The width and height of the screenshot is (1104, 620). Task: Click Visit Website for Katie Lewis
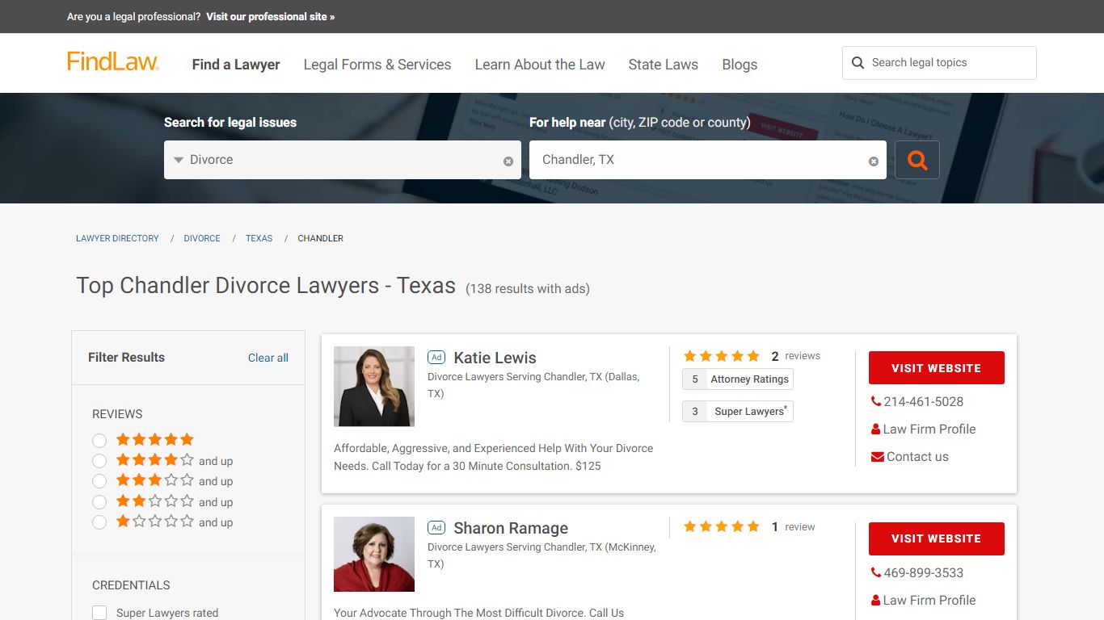click(937, 368)
